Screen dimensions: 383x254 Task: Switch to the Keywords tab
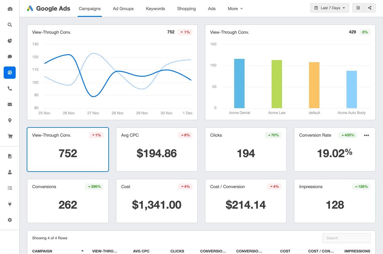point(155,9)
